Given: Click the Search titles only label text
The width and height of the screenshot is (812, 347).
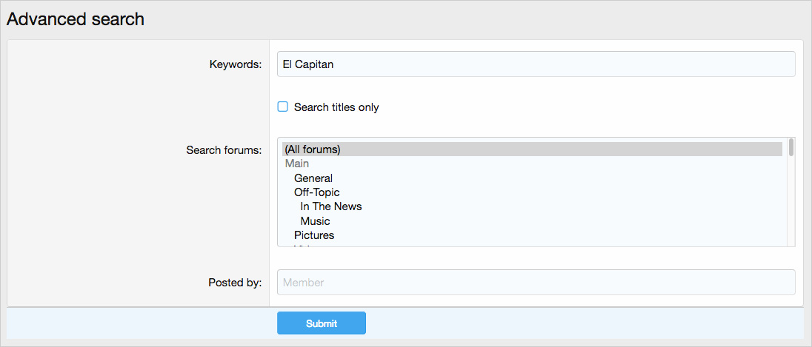Looking at the screenshot, I should coord(336,107).
